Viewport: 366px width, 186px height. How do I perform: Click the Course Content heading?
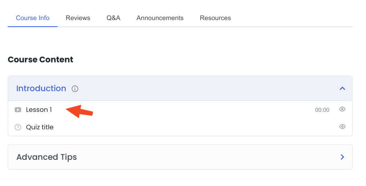pos(40,59)
